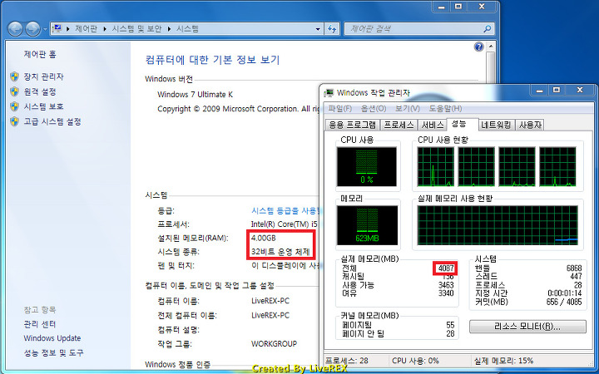The height and width of the screenshot is (374, 599).
Task: Click the 리소스 모니터(R)... button
Action: 527,327
